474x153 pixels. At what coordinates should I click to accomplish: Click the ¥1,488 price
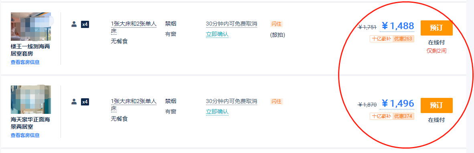[397, 26]
